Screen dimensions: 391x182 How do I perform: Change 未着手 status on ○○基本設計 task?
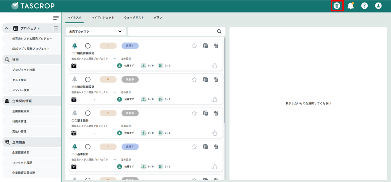click(130, 113)
